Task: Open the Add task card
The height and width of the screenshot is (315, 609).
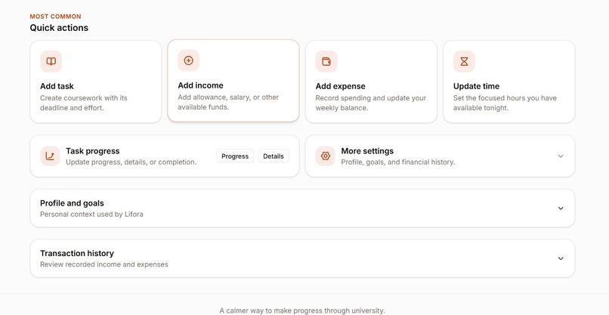Action: point(95,82)
